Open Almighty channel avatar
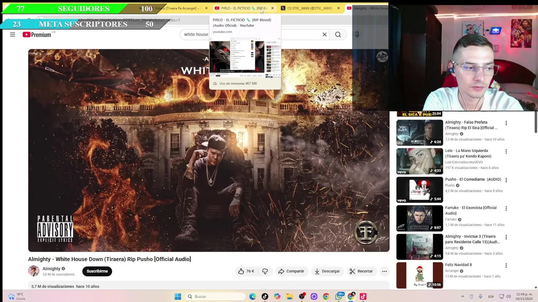The width and height of the screenshot is (538, 302). pyautogui.click(x=34, y=271)
